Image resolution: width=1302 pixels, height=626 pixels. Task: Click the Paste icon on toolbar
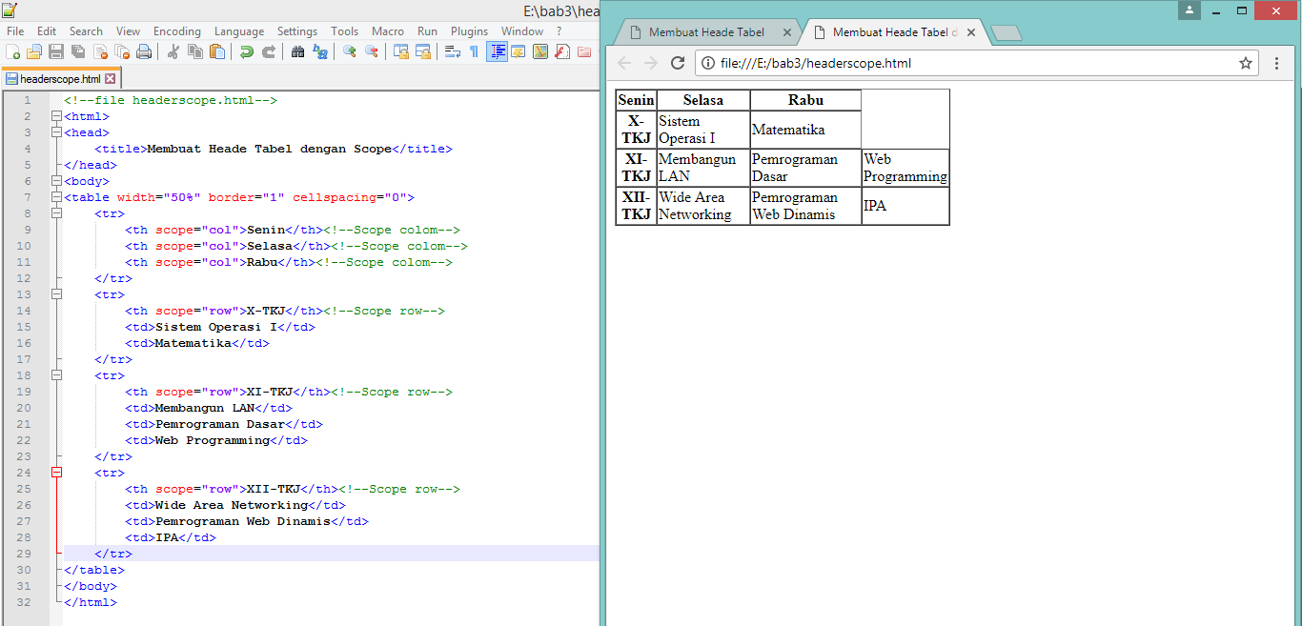[215, 51]
